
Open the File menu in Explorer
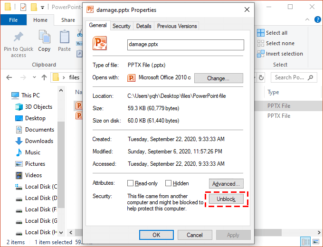pyautogui.click(x=13, y=20)
